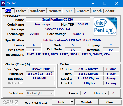Click the empty Rated FSB field
This screenshot has width=123, height=106.
point(40,83)
